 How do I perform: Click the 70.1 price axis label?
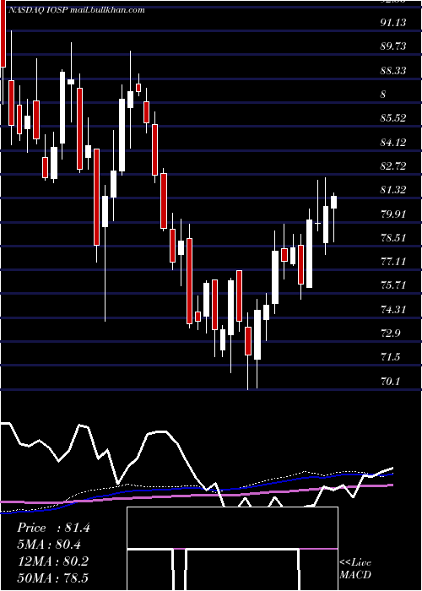coord(390,382)
